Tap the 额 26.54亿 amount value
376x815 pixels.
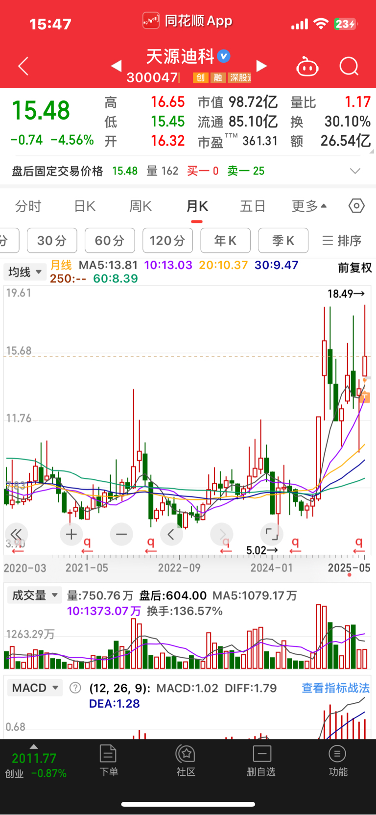tap(345, 141)
